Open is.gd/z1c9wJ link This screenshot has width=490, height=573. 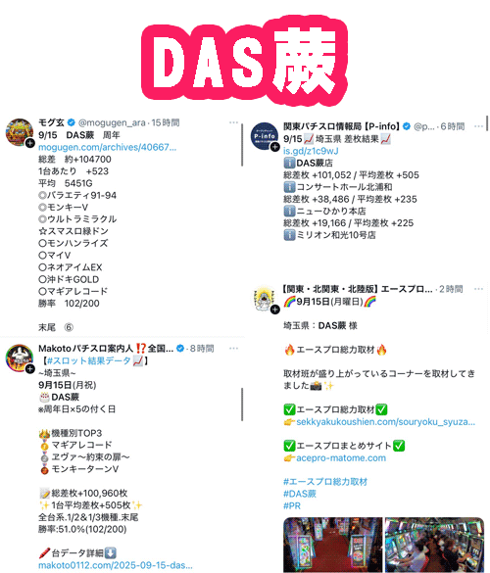pyautogui.click(x=311, y=151)
